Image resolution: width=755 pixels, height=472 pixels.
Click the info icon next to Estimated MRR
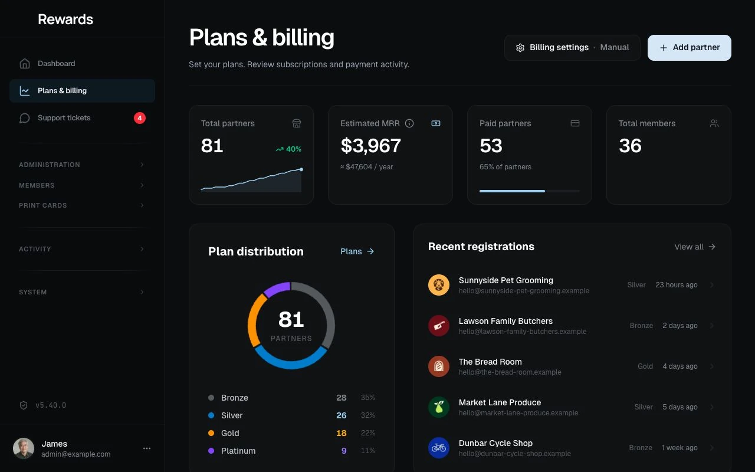pos(409,123)
